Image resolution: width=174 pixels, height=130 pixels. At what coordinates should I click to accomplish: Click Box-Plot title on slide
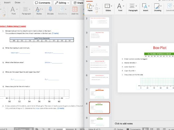point(160,48)
